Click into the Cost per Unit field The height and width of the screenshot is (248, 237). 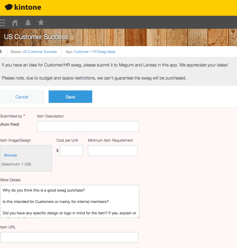(x=71, y=151)
